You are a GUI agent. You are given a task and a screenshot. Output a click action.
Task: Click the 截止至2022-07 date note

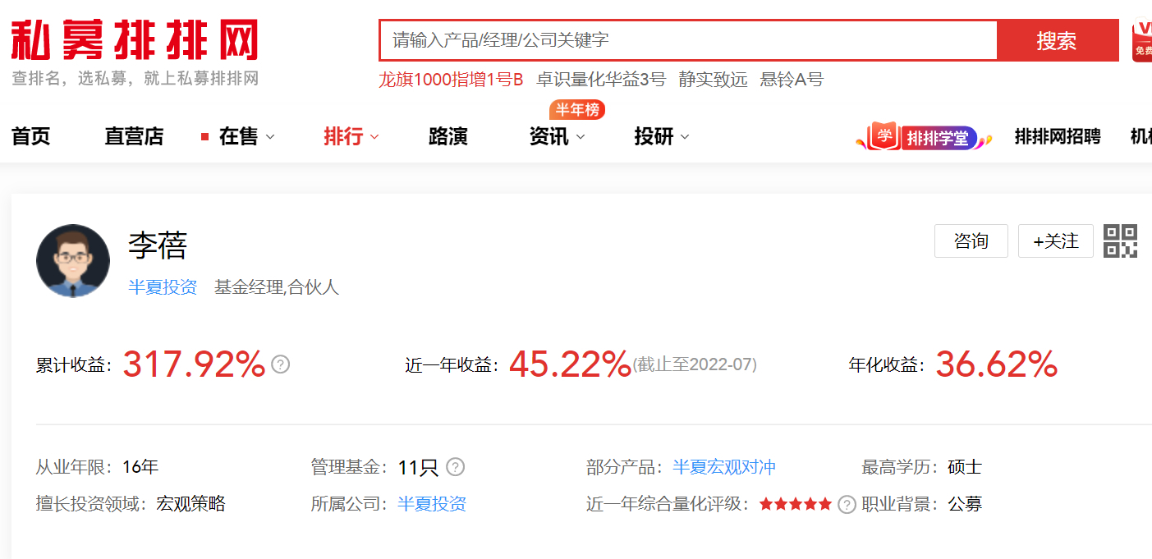click(x=695, y=364)
